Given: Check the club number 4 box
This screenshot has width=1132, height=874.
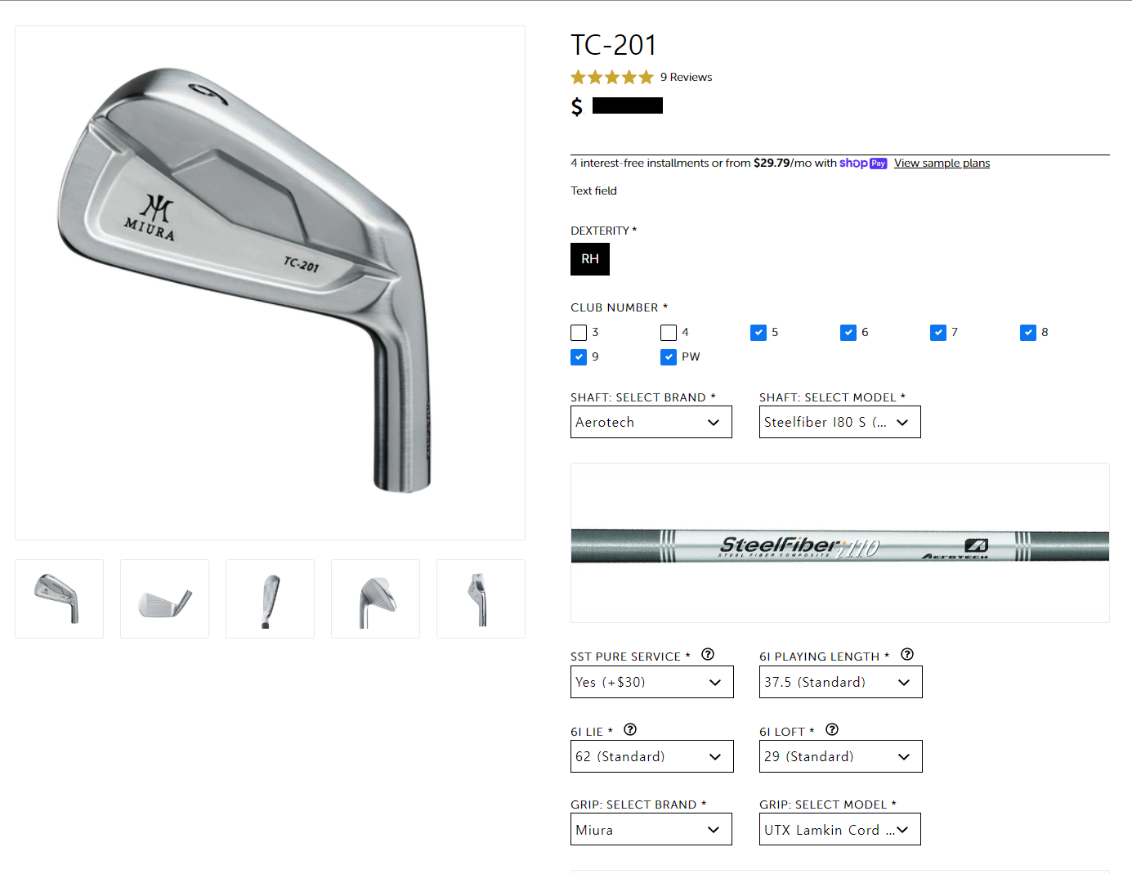Looking at the screenshot, I should (x=669, y=333).
